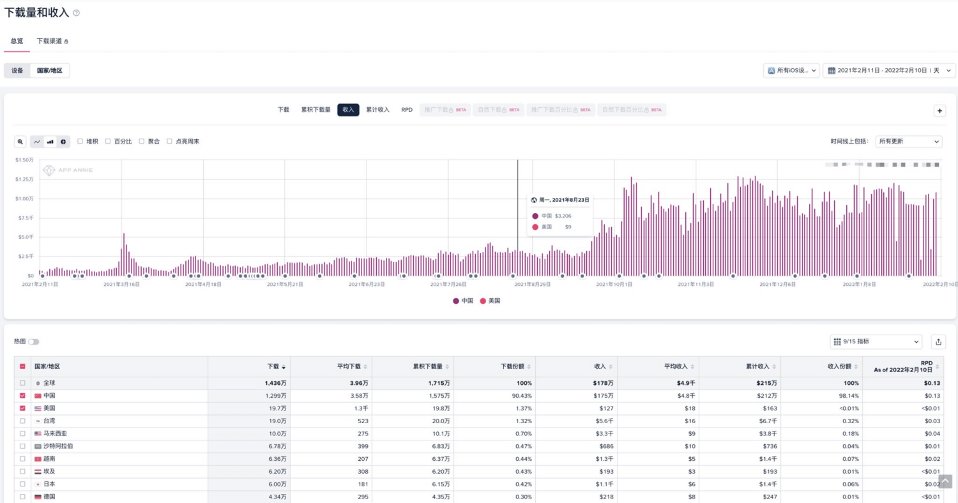This screenshot has width=958, height=503.
Task: Click the Germany flag icon in table
Action: [x=38, y=497]
